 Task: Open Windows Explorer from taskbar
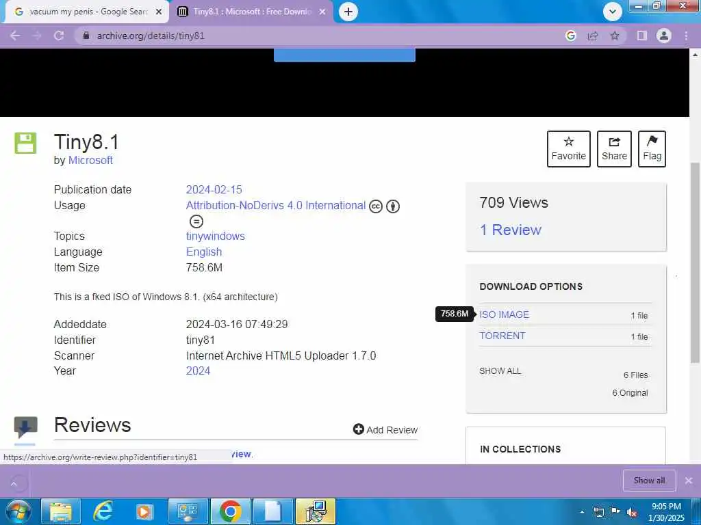(61, 511)
